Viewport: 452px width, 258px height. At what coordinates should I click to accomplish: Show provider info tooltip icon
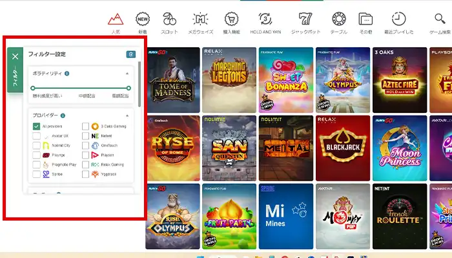click(x=63, y=115)
